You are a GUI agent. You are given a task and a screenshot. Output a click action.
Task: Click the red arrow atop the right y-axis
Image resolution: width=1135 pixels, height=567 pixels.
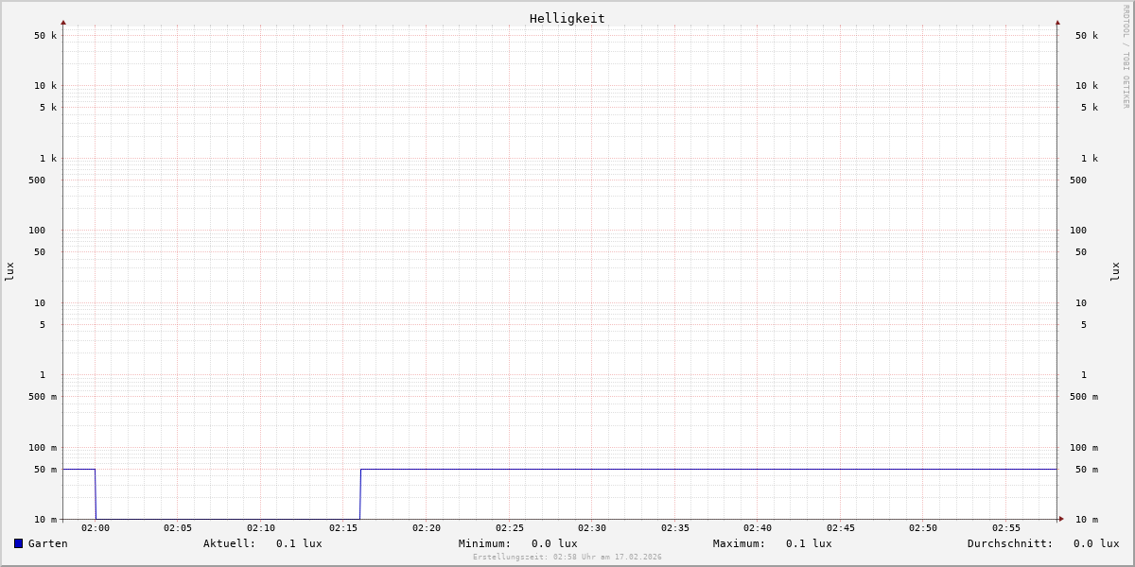point(1057,23)
